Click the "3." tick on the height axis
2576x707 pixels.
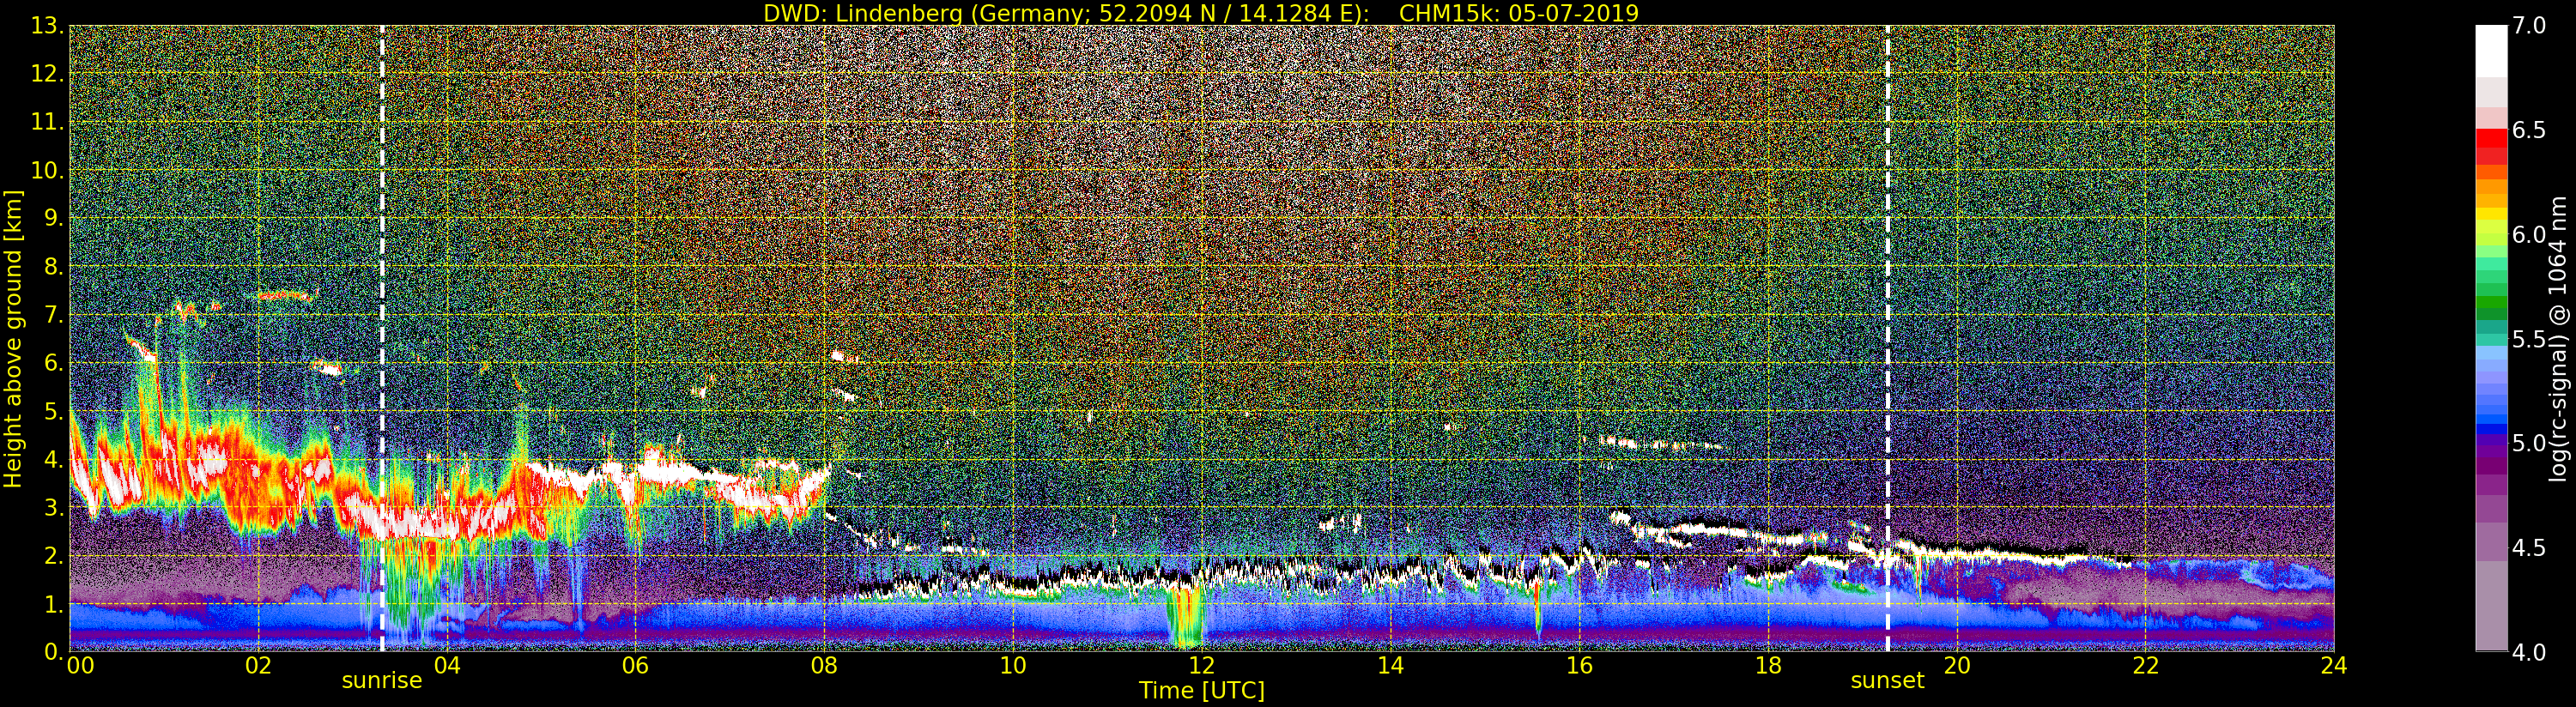point(54,507)
